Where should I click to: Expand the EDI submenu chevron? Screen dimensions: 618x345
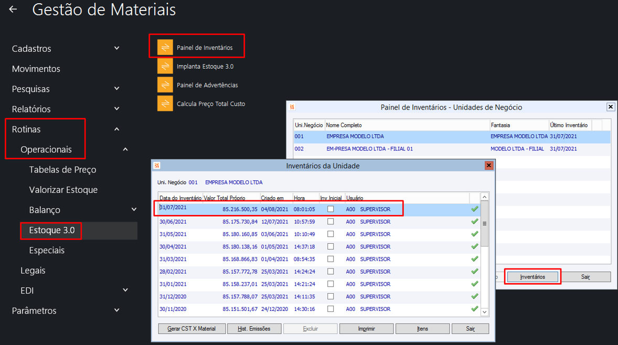[125, 290]
